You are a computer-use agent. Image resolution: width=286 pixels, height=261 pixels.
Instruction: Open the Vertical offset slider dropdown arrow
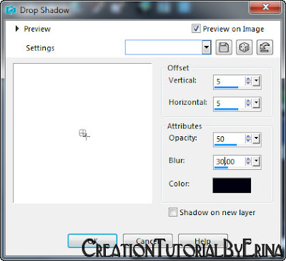pyautogui.click(x=256, y=81)
